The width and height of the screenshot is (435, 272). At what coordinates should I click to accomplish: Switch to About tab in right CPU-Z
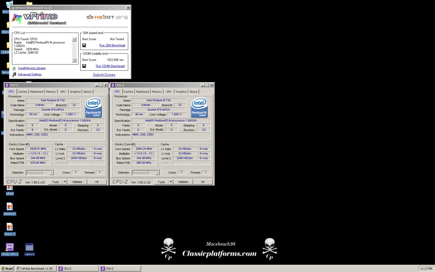coord(193,92)
